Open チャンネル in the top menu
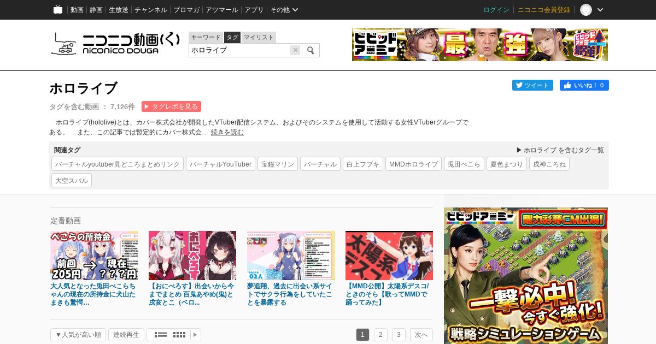Screen dimensions: 656x344 pos(151,10)
